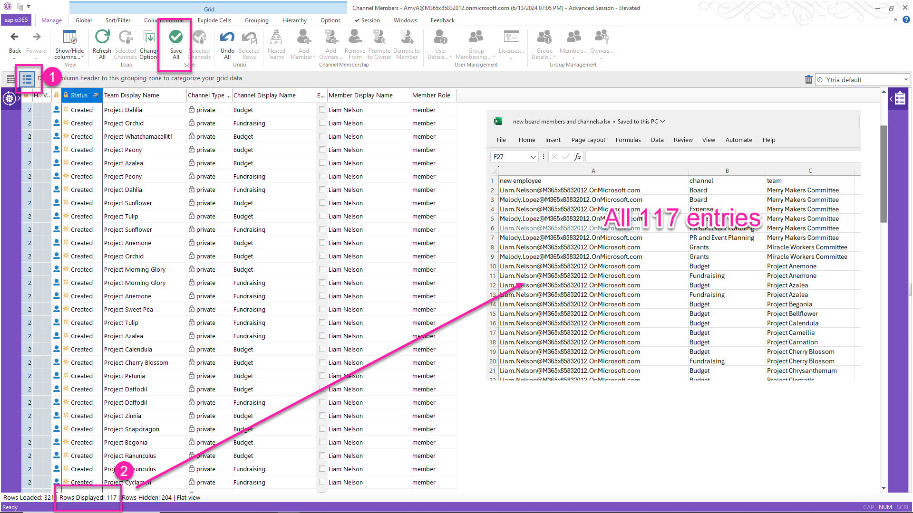
Task: Click Selected Channels load icon
Action: 126,37
